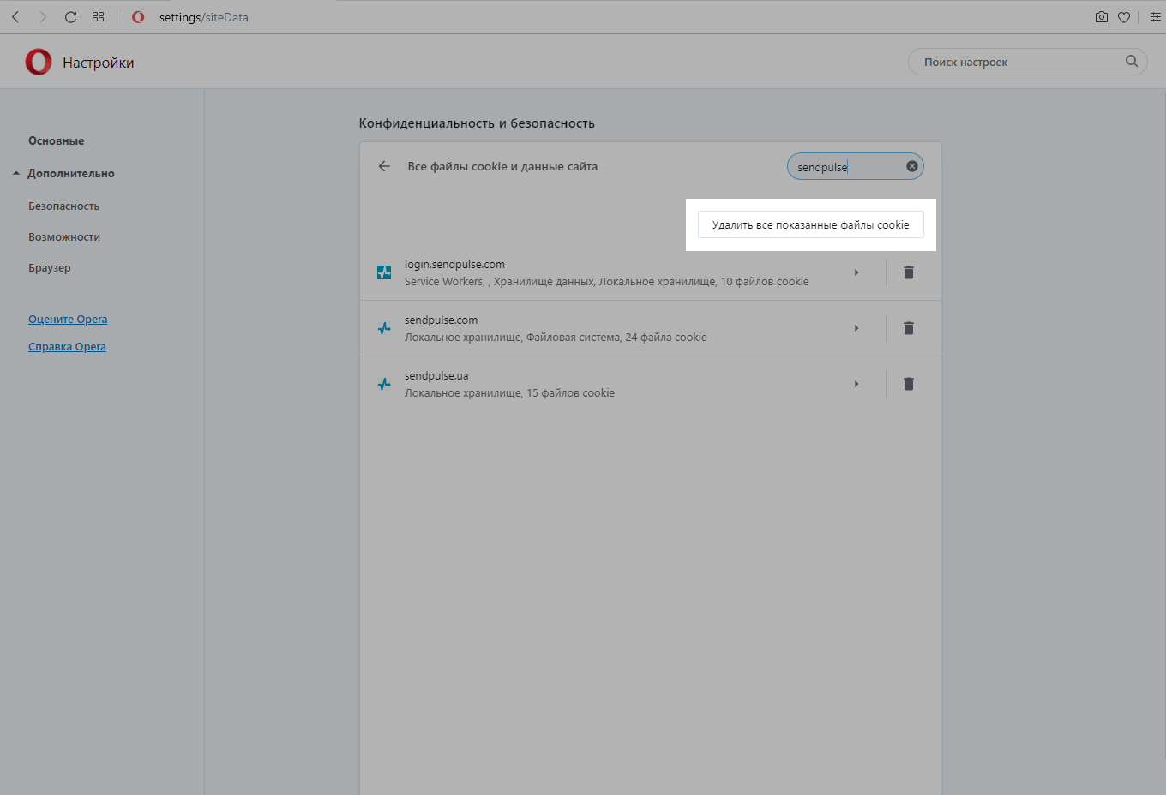Click 'Локальное хранилище, 15 файлов cookie' text
This screenshot has height=795, width=1166.
coord(509,392)
